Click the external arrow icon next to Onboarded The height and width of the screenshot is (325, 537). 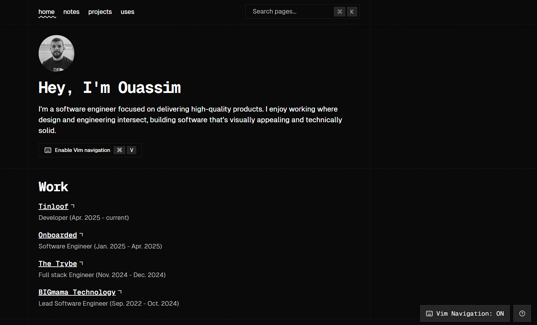(x=81, y=235)
